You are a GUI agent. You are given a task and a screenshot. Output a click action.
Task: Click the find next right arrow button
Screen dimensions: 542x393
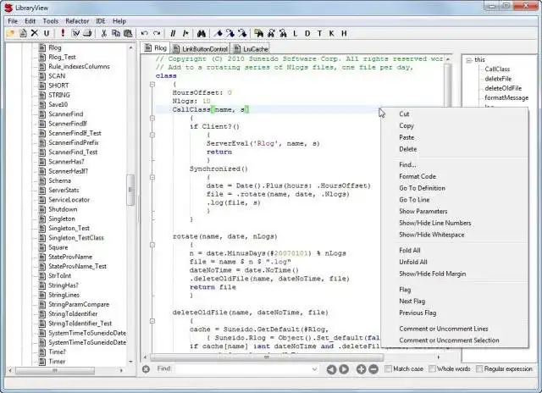pyautogui.click(x=344, y=369)
